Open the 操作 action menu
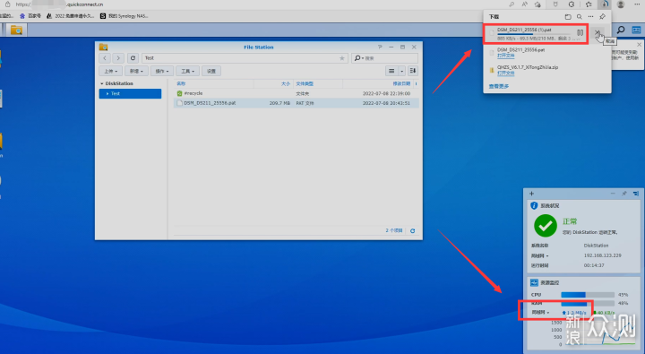This screenshot has width=645, height=354. click(161, 71)
